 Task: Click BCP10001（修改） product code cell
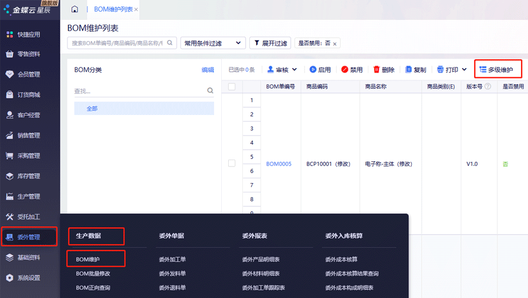click(x=329, y=164)
